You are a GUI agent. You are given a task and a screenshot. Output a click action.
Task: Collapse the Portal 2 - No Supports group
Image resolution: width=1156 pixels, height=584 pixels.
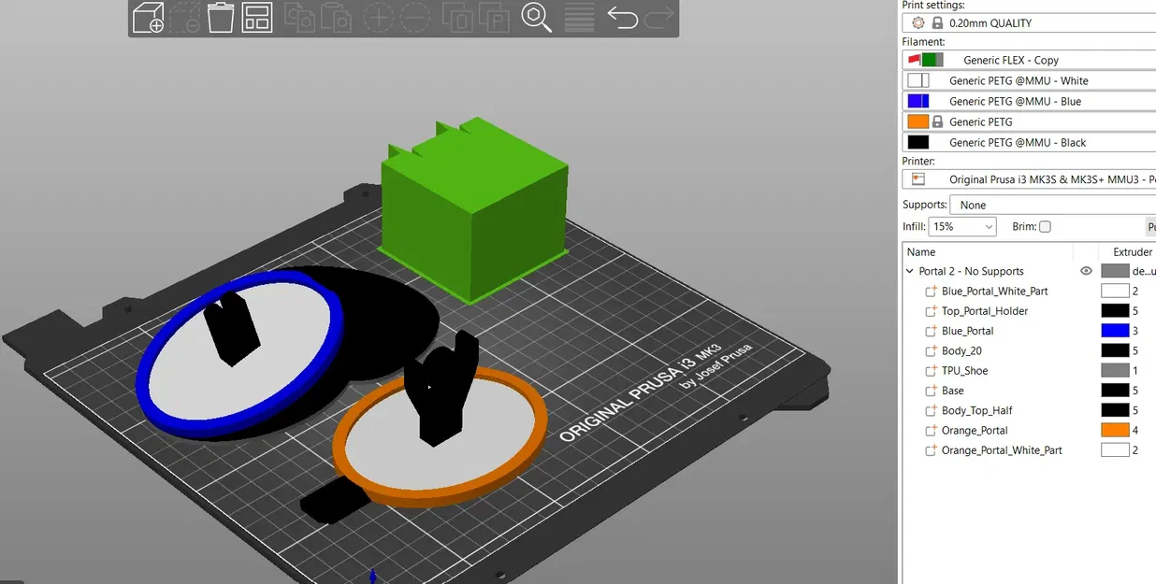(x=909, y=270)
